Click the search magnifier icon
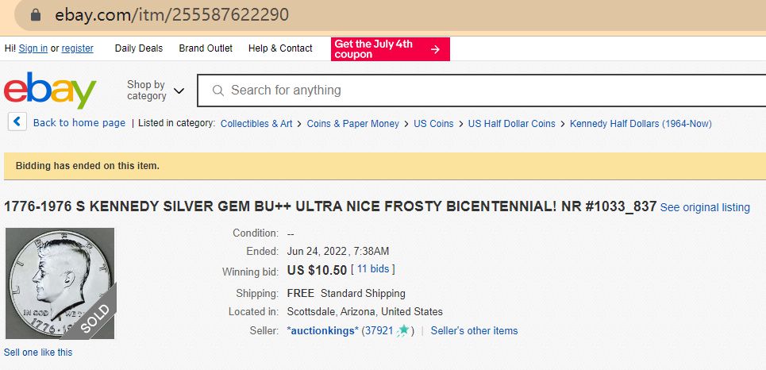 218,91
